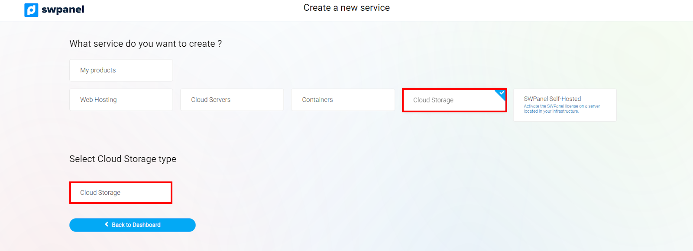Click the blue checkmark on Cloud Storage
The image size is (693, 251).
click(502, 93)
